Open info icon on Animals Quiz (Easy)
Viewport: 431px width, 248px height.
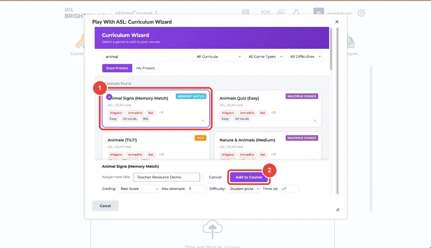315,121
